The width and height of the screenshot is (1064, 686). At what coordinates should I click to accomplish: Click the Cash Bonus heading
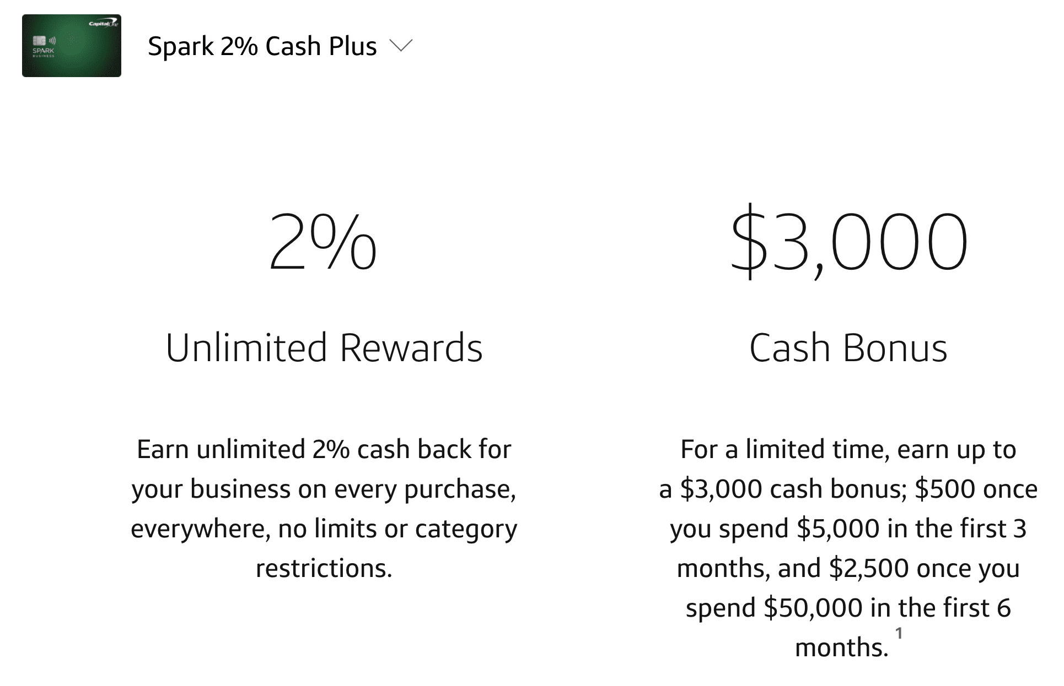click(x=848, y=348)
